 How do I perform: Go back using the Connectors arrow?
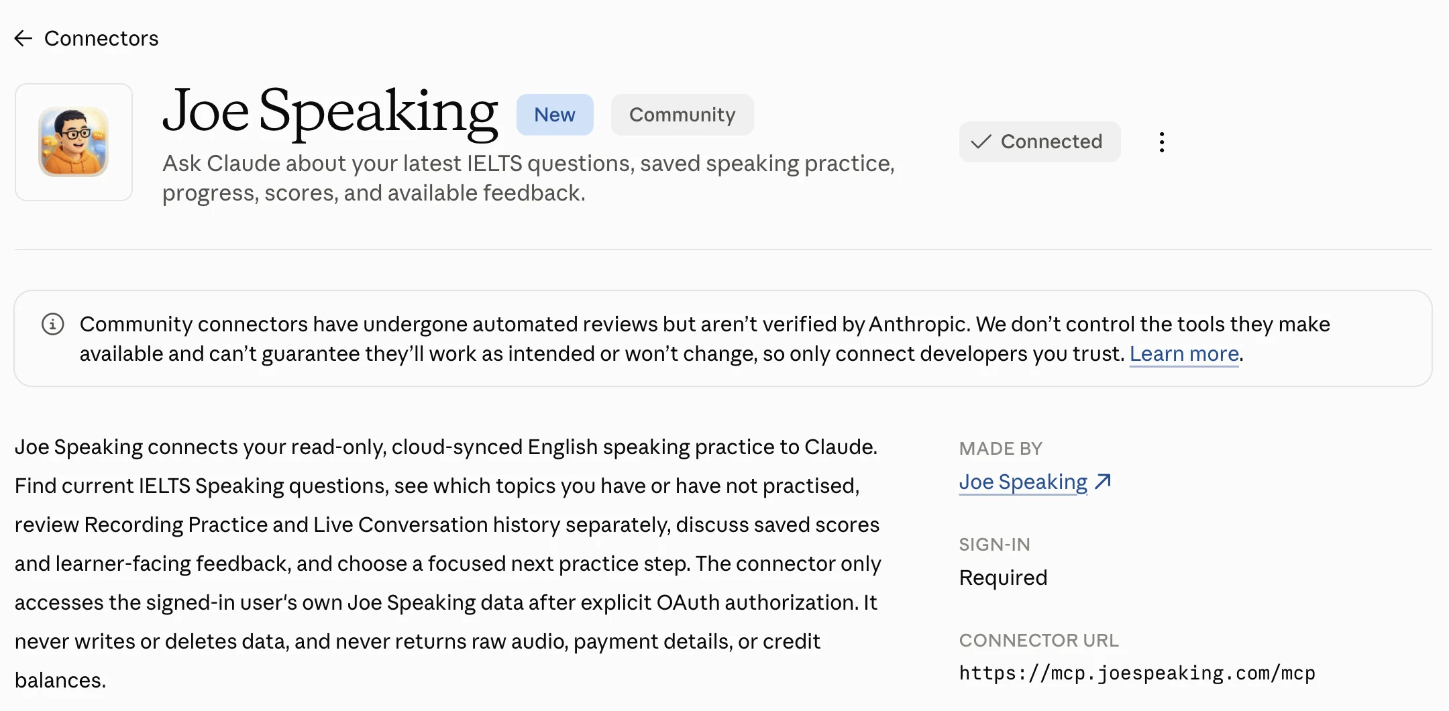coord(23,38)
